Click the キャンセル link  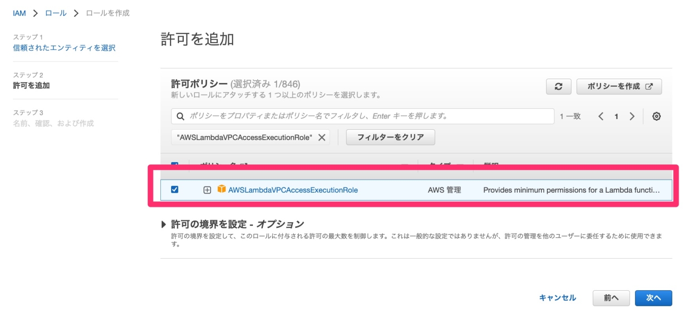coord(557,298)
